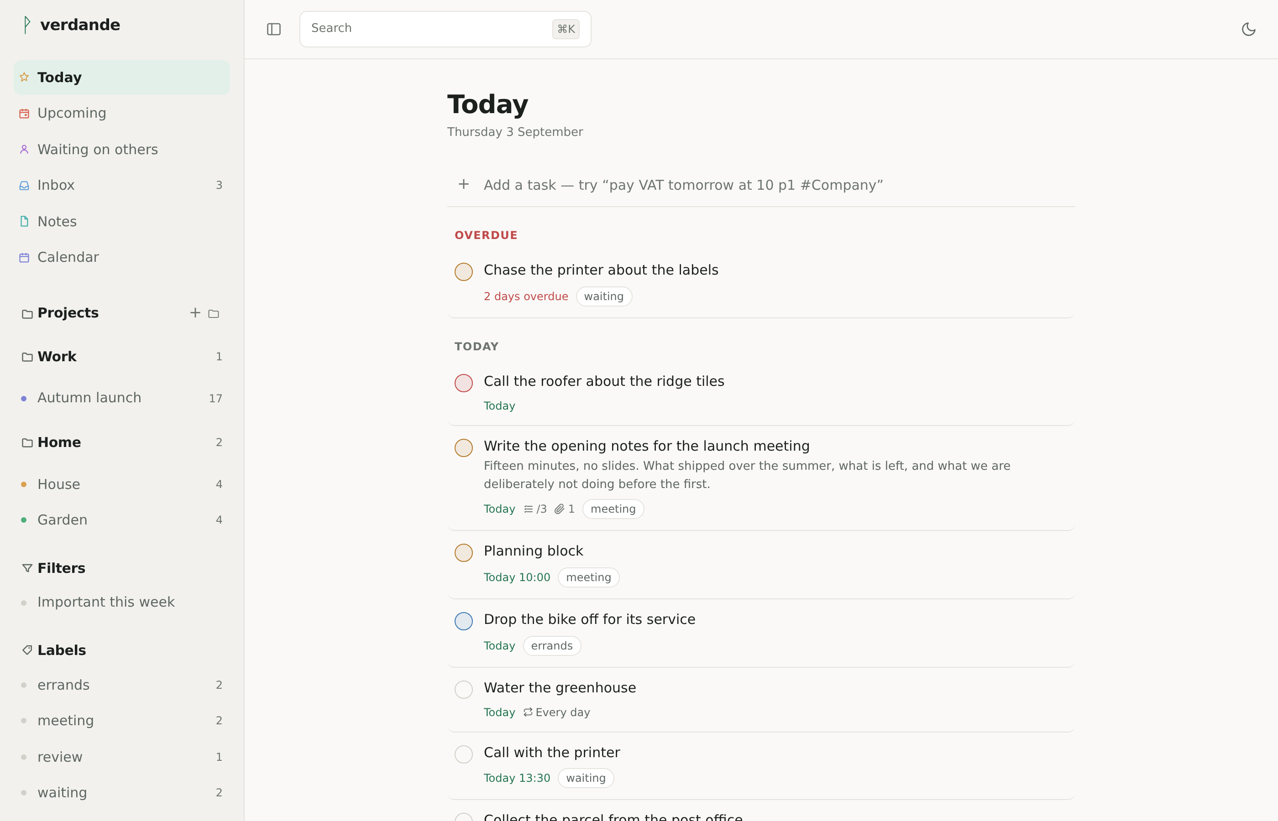
Task: Click the Waiting on others person icon
Action: [24, 149]
